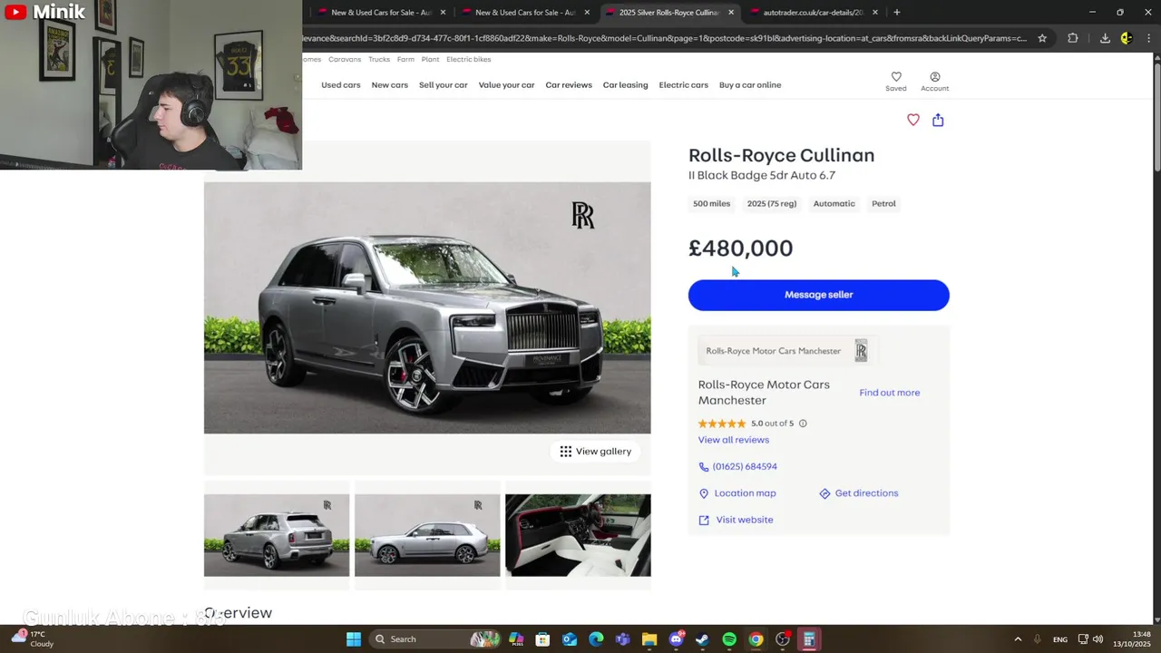The height and width of the screenshot is (653, 1161).
Task: Click the dealer phone number (01625) 684594
Action: (745, 466)
